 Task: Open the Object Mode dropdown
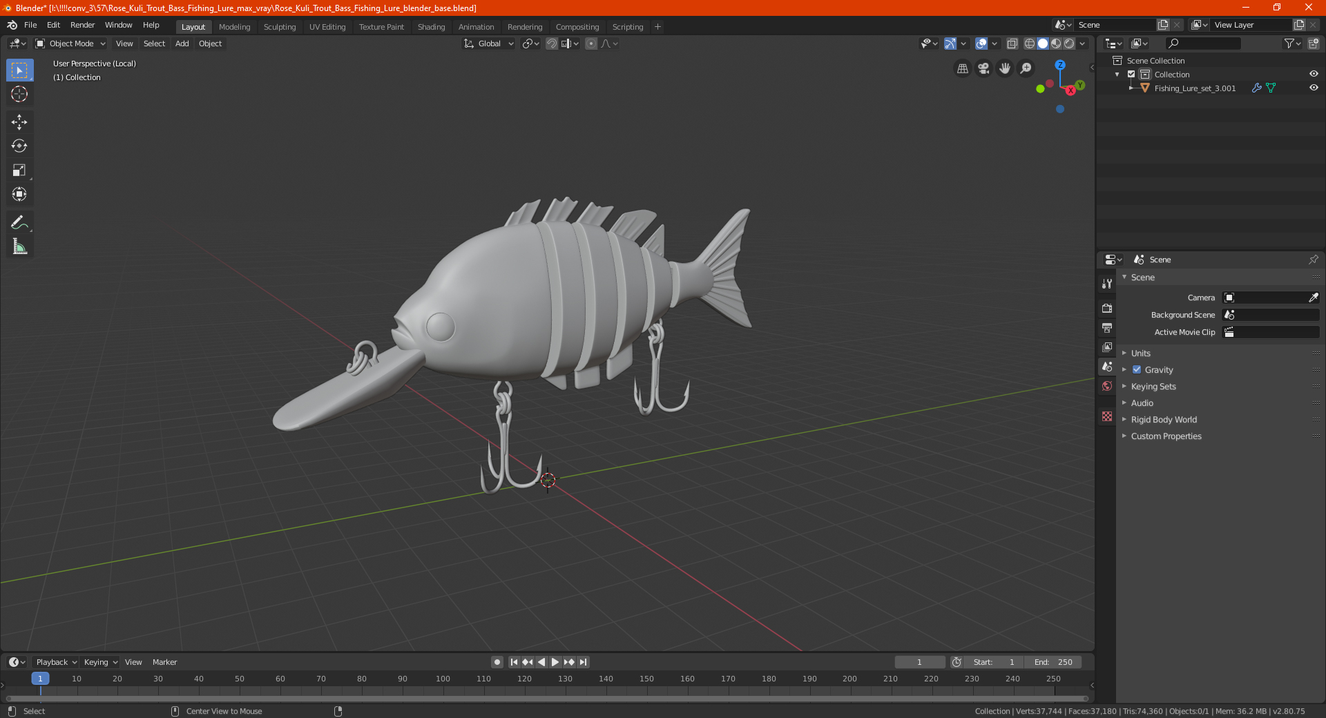pos(70,43)
